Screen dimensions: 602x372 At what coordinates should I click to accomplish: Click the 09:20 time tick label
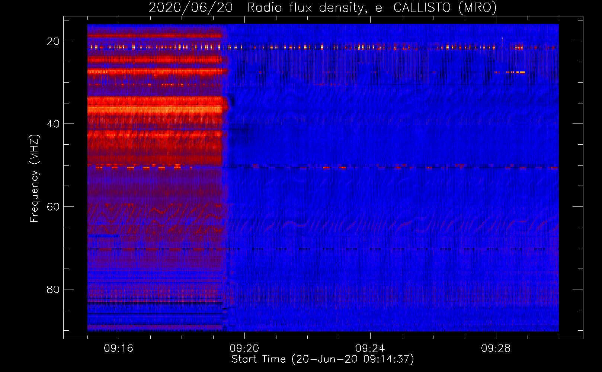244,349
